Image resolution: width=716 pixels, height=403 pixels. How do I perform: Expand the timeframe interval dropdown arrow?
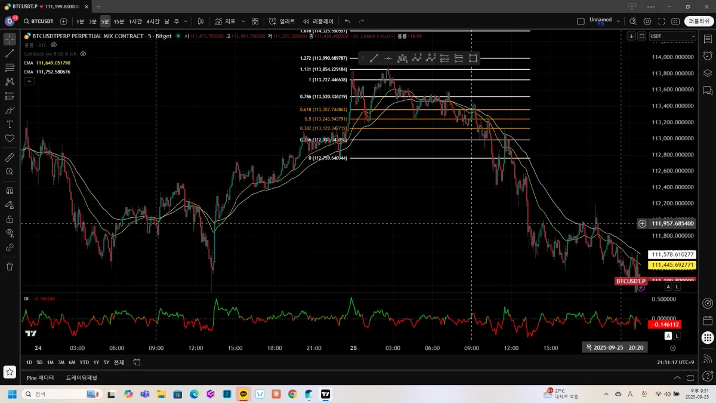tap(186, 21)
